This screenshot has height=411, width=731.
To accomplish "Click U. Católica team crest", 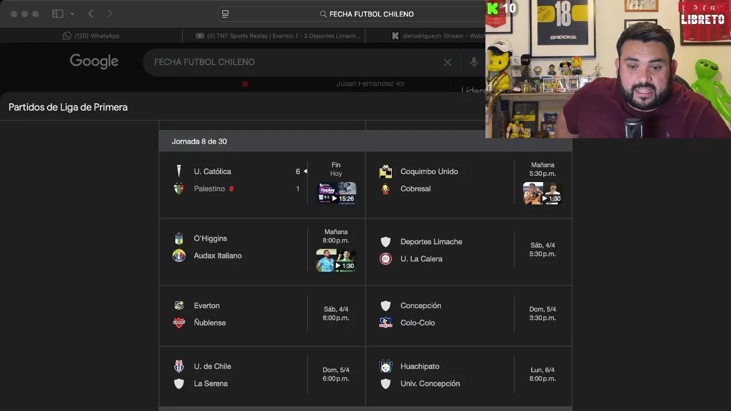I will [179, 171].
